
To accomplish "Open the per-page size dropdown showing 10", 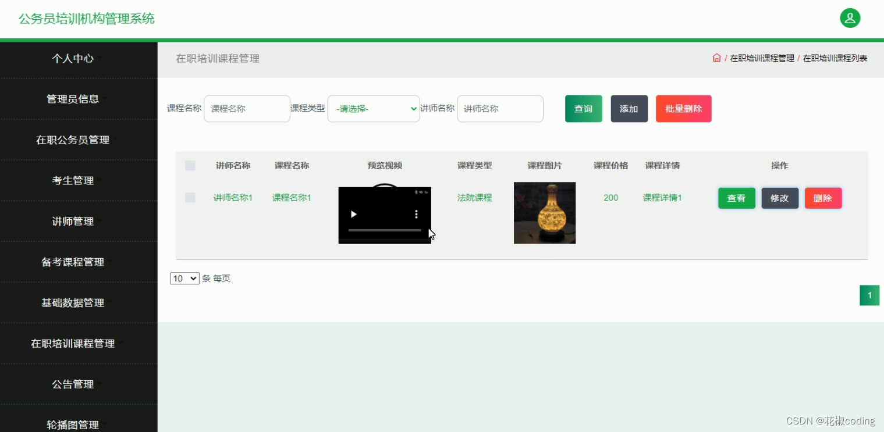I will [184, 278].
